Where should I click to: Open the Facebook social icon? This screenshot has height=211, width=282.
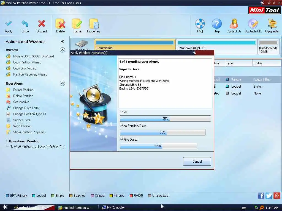tap(261, 196)
